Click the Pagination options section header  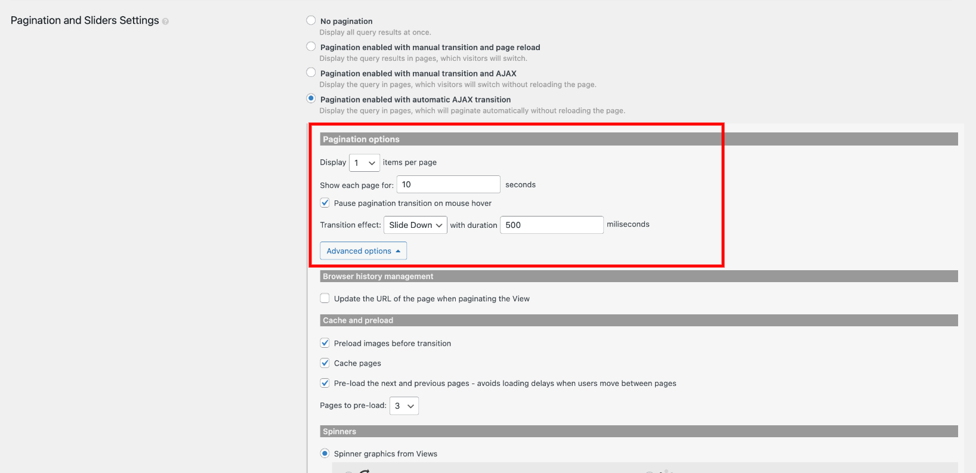point(639,139)
